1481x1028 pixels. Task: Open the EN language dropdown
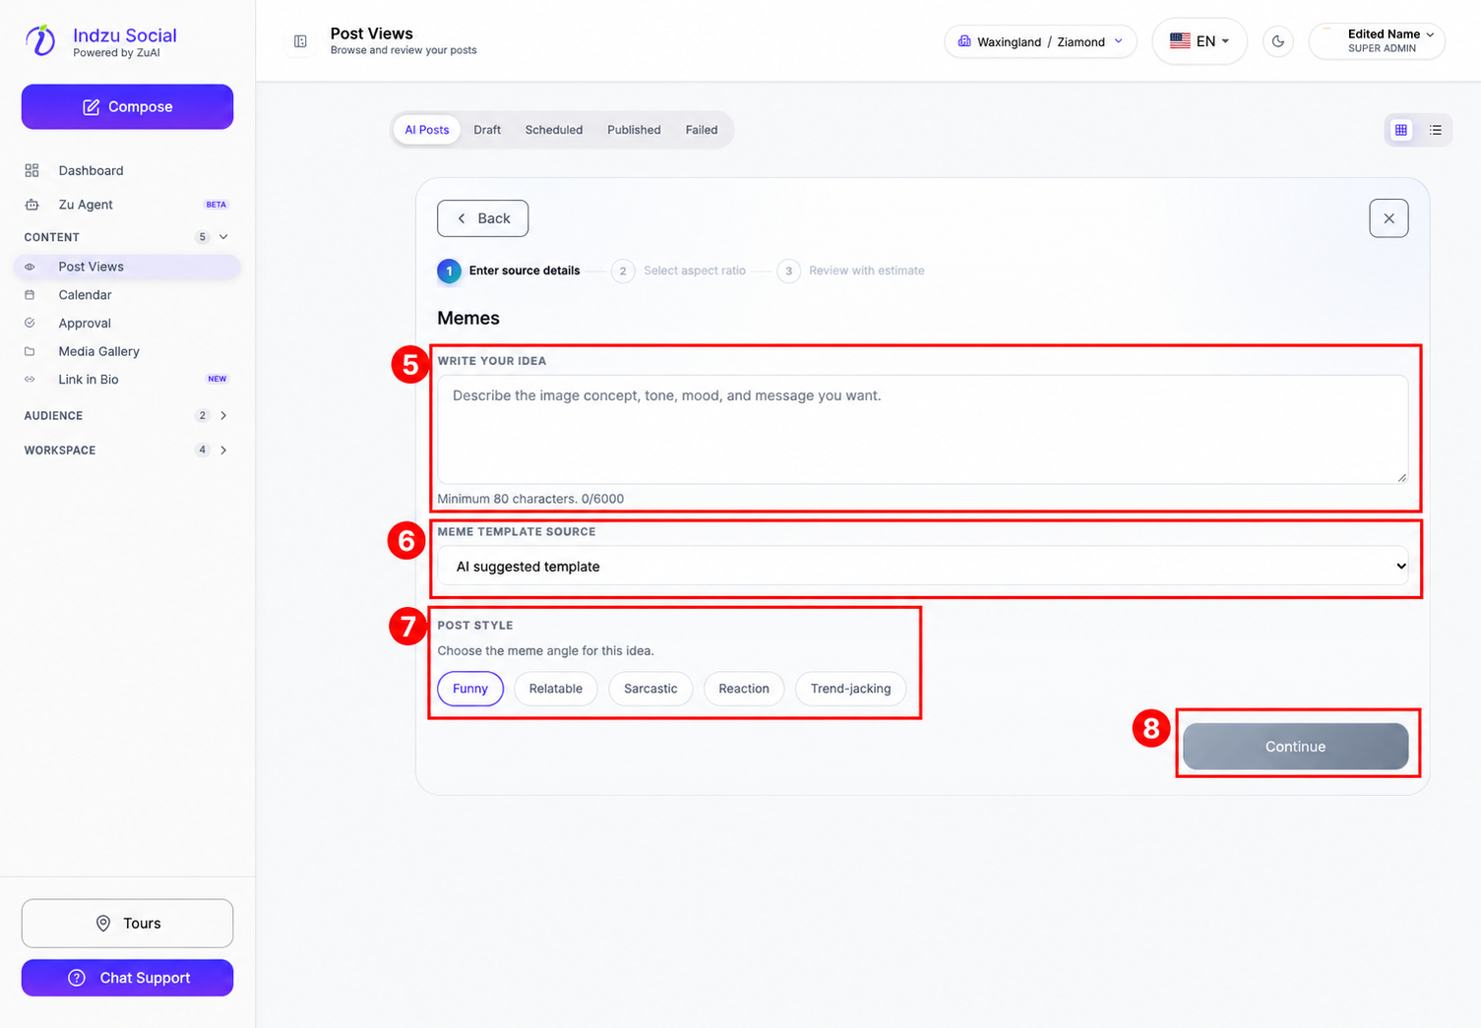coord(1200,41)
